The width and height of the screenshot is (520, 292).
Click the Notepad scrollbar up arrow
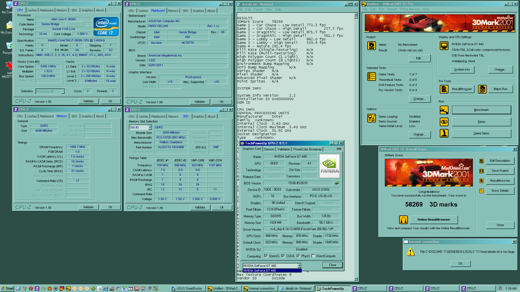356,15
